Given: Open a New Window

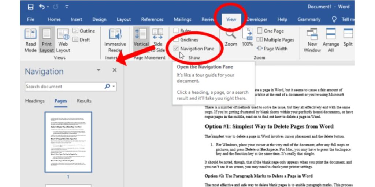Looking at the screenshot, I should 312,41.
